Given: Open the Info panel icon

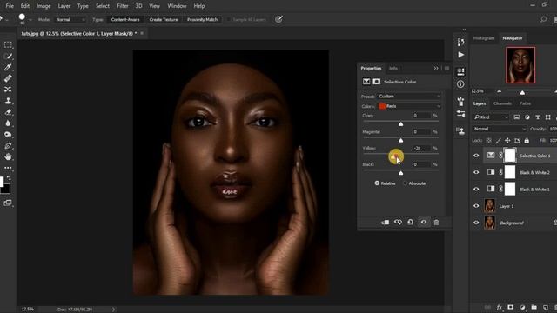Looking at the screenshot, I should [x=460, y=84].
